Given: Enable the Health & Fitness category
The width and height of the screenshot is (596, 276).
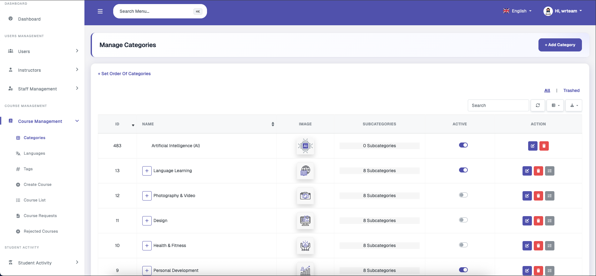Looking at the screenshot, I should click(x=463, y=245).
